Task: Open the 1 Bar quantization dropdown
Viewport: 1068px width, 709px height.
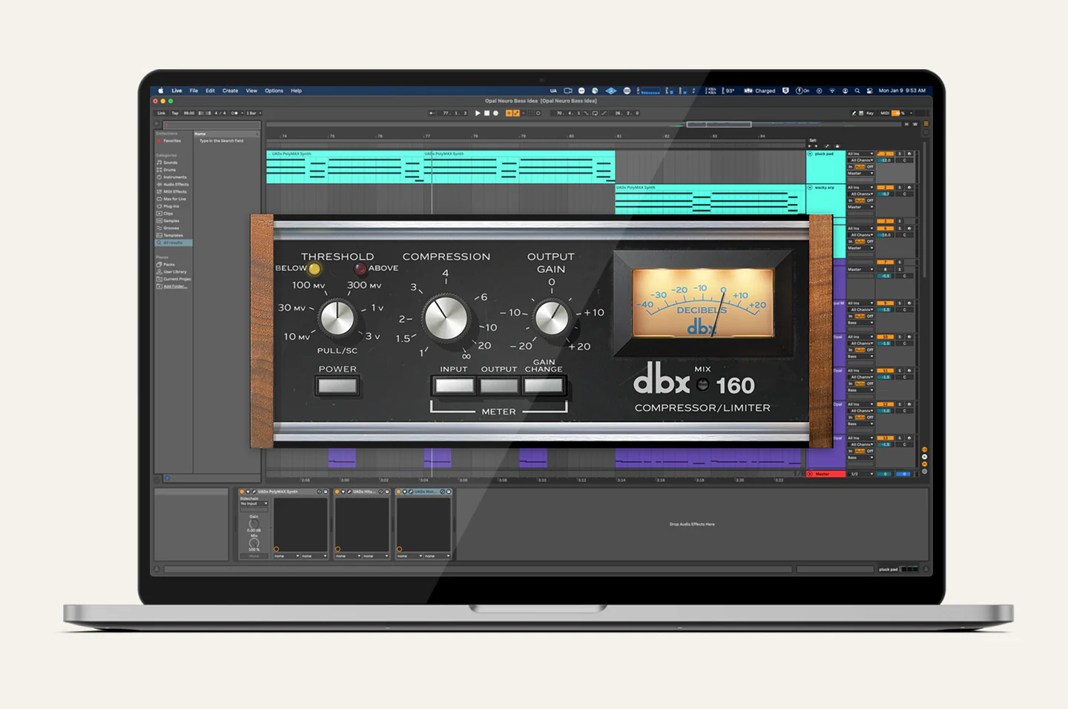Action: coord(254,113)
